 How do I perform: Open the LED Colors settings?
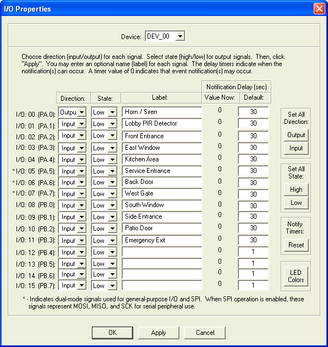click(296, 276)
